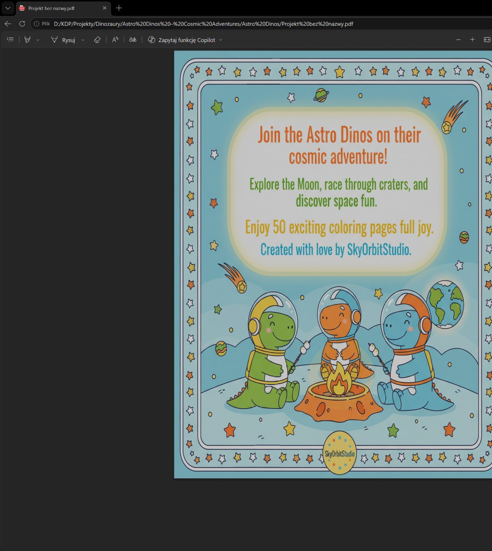The height and width of the screenshot is (551, 492).
Task: Toggle fit to width view
Action: pyautogui.click(x=487, y=40)
